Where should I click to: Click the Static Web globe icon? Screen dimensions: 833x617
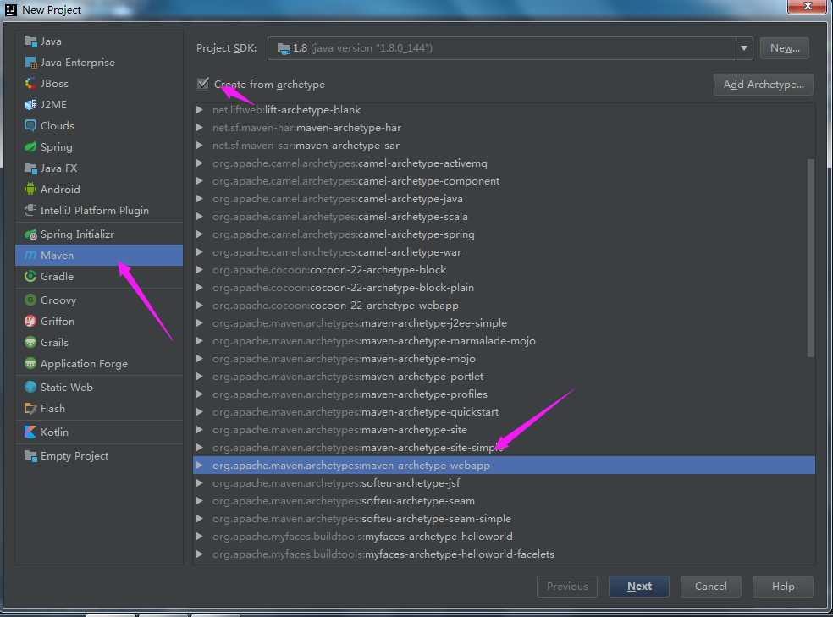(x=30, y=387)
